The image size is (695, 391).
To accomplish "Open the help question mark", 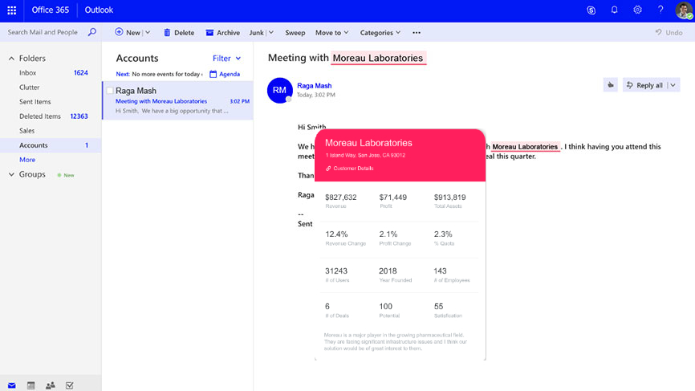I will (x=660, y=10).
